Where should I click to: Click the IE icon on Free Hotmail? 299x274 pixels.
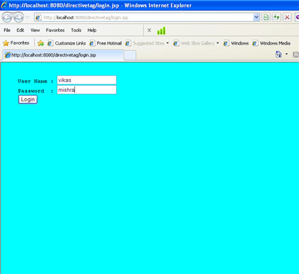click(92, 43)
